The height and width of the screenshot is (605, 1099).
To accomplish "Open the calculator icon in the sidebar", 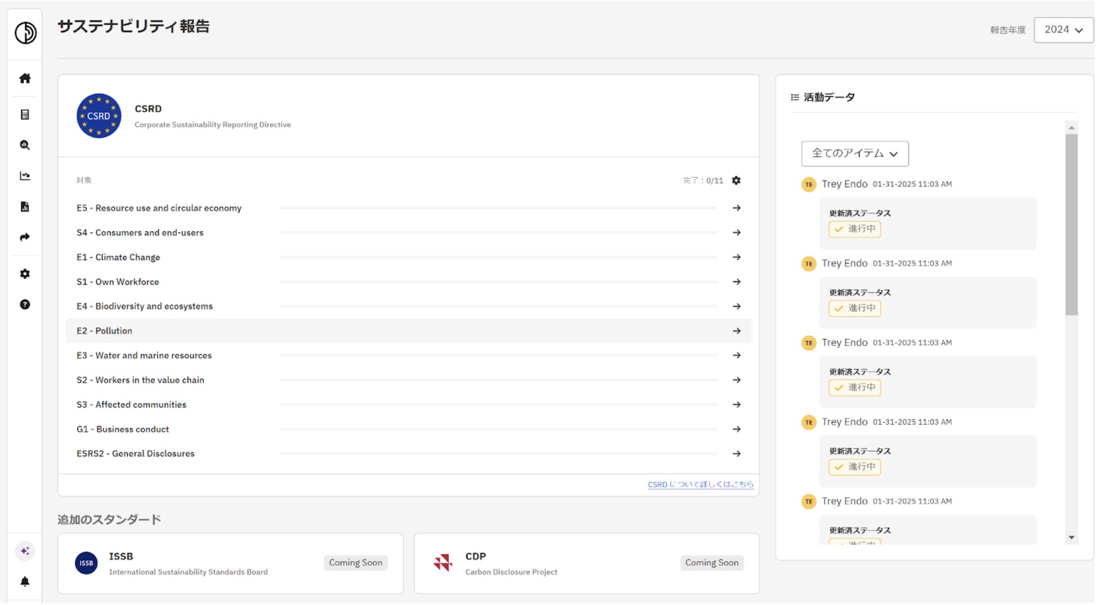I will (25, 115).
